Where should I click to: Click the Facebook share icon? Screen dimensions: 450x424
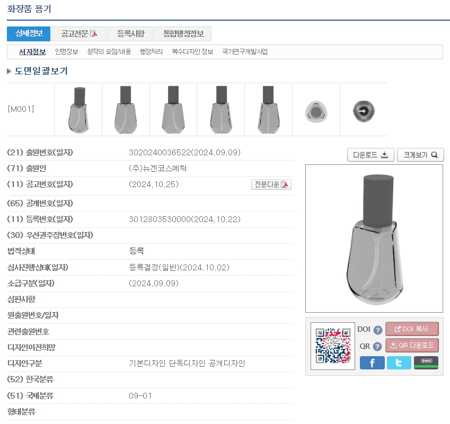coord(372,363)
